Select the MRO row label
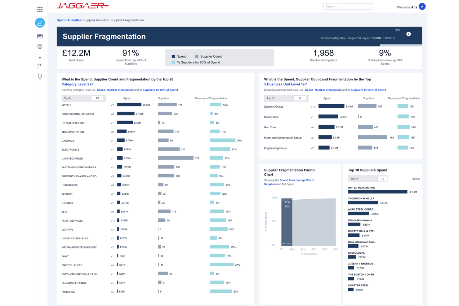The width and height of the screenshot is (459, 306). (65, 212)
